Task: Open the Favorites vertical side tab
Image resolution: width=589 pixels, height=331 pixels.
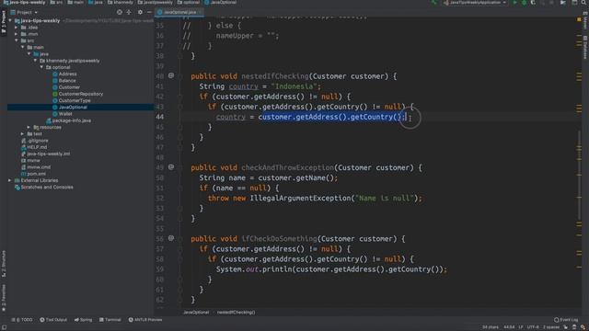Action: click(x=4, y=298)
